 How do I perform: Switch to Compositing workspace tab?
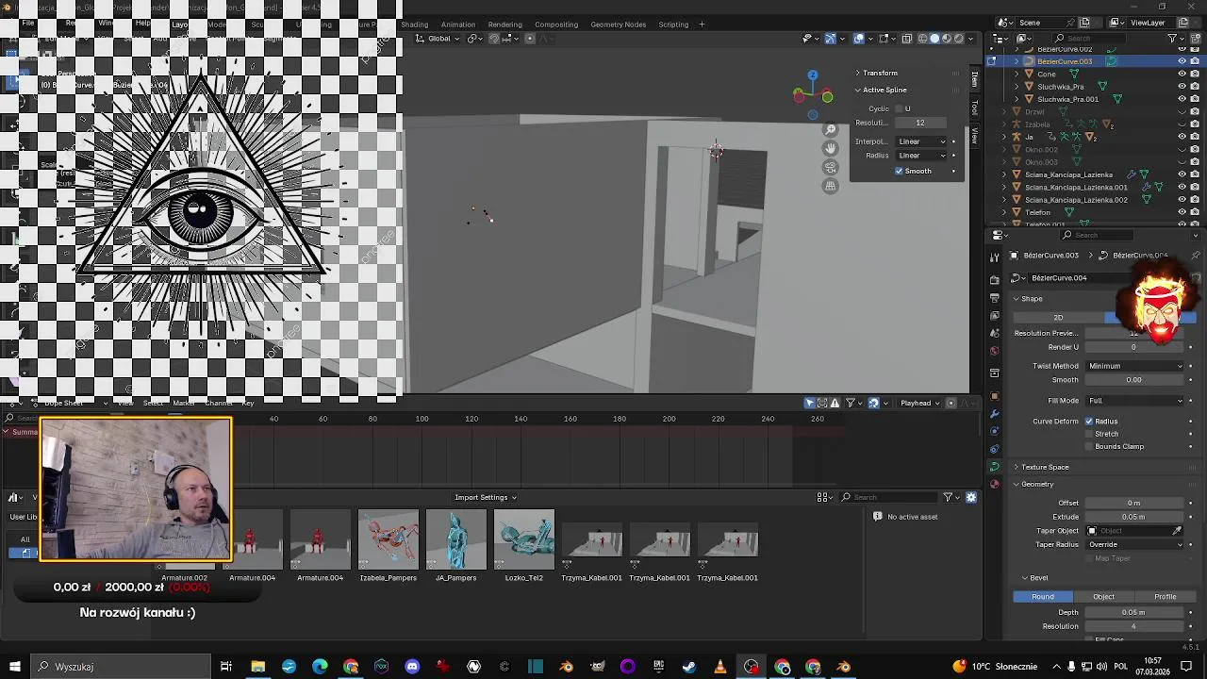(x=556, y=25)
